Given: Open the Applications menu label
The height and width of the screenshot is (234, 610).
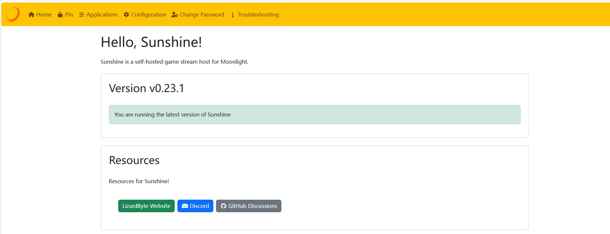Looking at the screenshot, I should point(102,15).
